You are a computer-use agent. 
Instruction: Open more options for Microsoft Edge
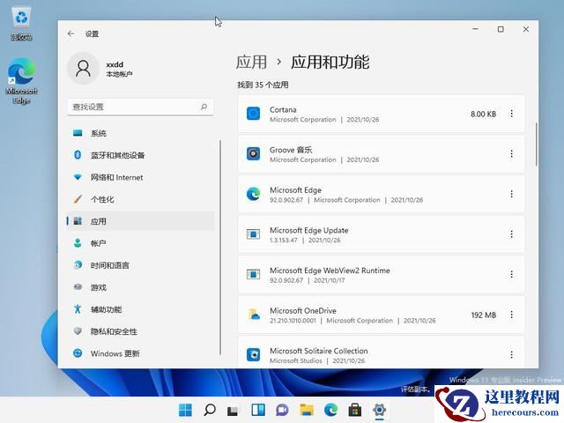[x=511, y=194]
